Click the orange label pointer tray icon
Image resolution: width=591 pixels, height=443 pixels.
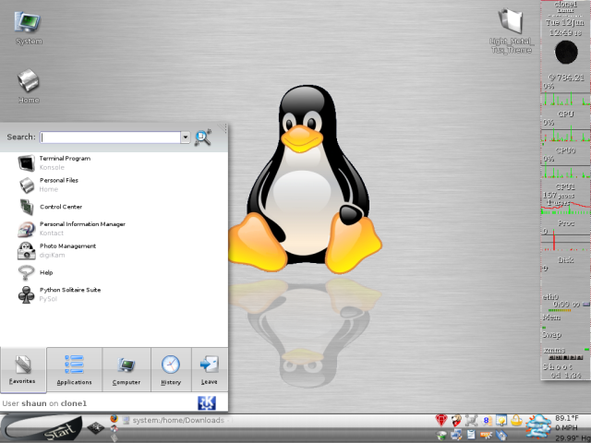tap(487, 436)
